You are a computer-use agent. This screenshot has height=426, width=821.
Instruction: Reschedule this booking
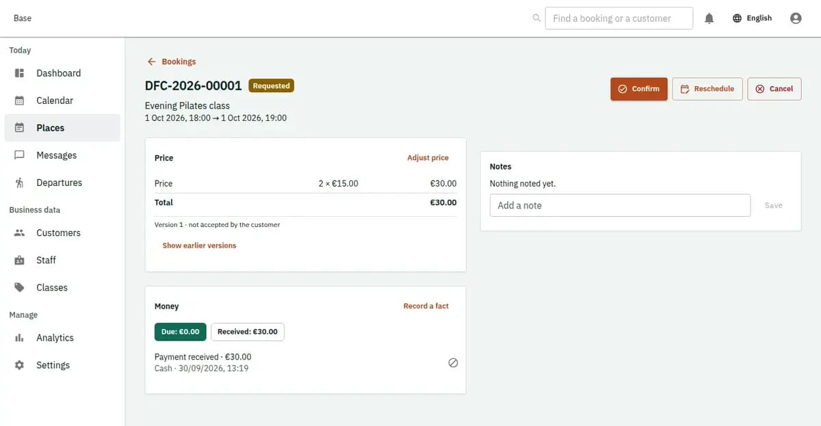click(707, 89)
